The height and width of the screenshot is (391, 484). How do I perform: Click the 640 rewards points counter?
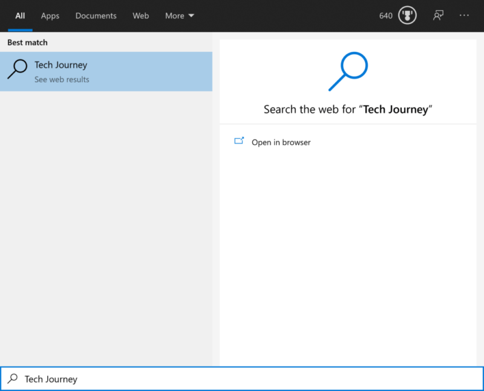pyautogui.click(x=386, y=15)
